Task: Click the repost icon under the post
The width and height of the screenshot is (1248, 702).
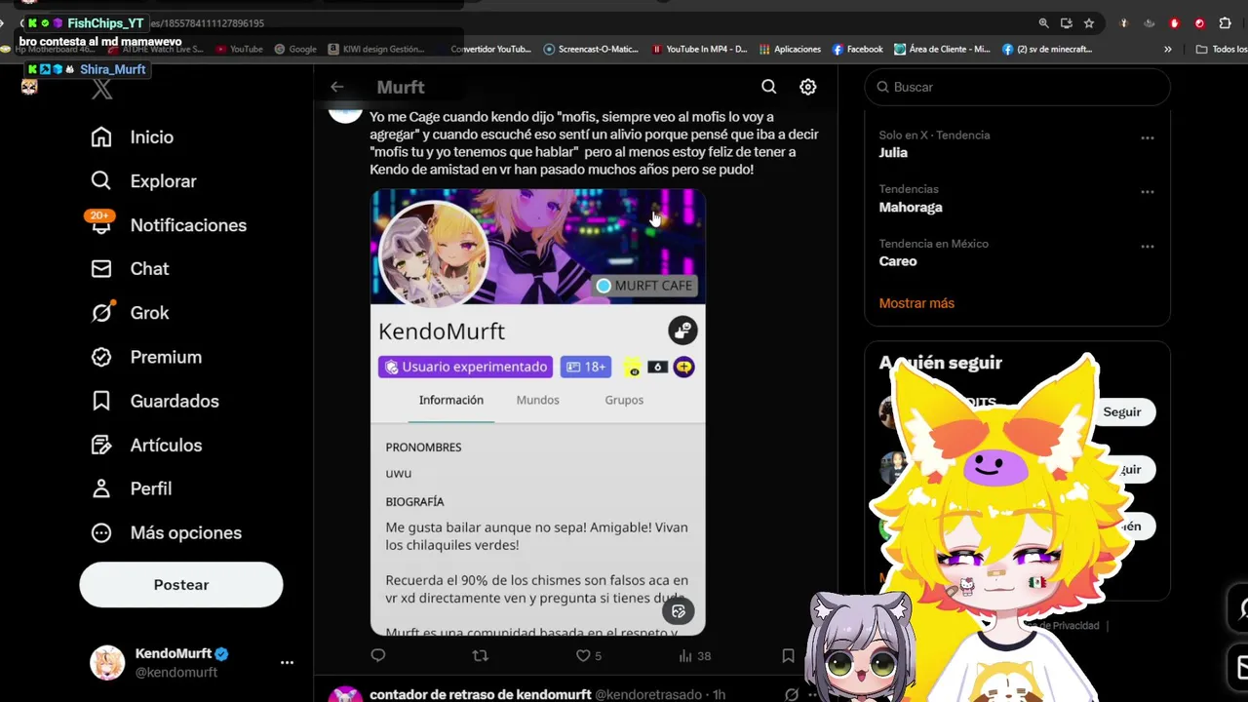Action: coord(480,656)
